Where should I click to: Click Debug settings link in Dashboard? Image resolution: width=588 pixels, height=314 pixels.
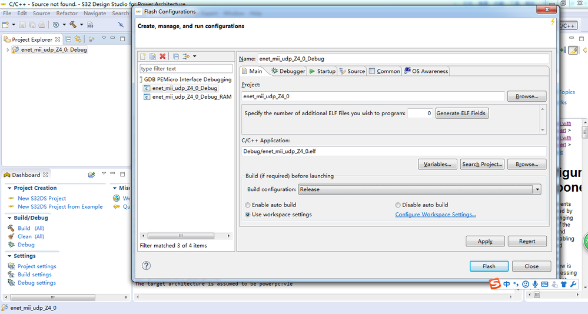click(x=36, y=283)
